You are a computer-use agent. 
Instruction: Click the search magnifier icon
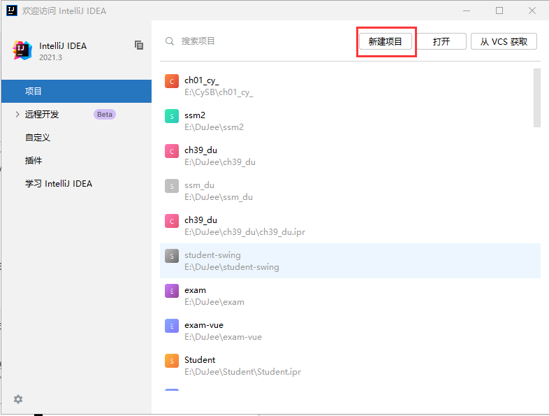(x=170, y=41)
